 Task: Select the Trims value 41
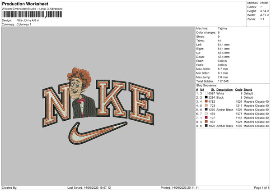pos(220,41)
